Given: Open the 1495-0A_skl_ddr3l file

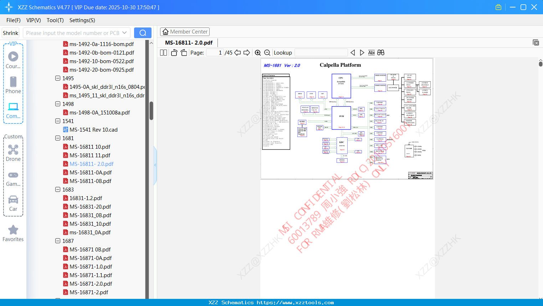Looking at the screenshot, I should [x=104, y=87].
